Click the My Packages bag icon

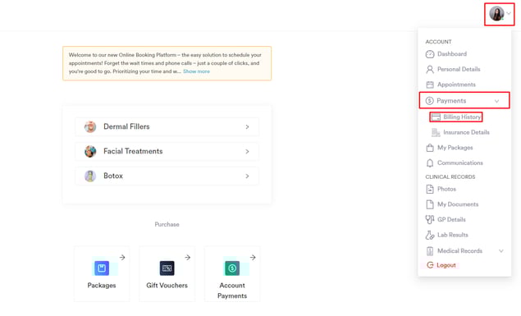coord(430,148)
